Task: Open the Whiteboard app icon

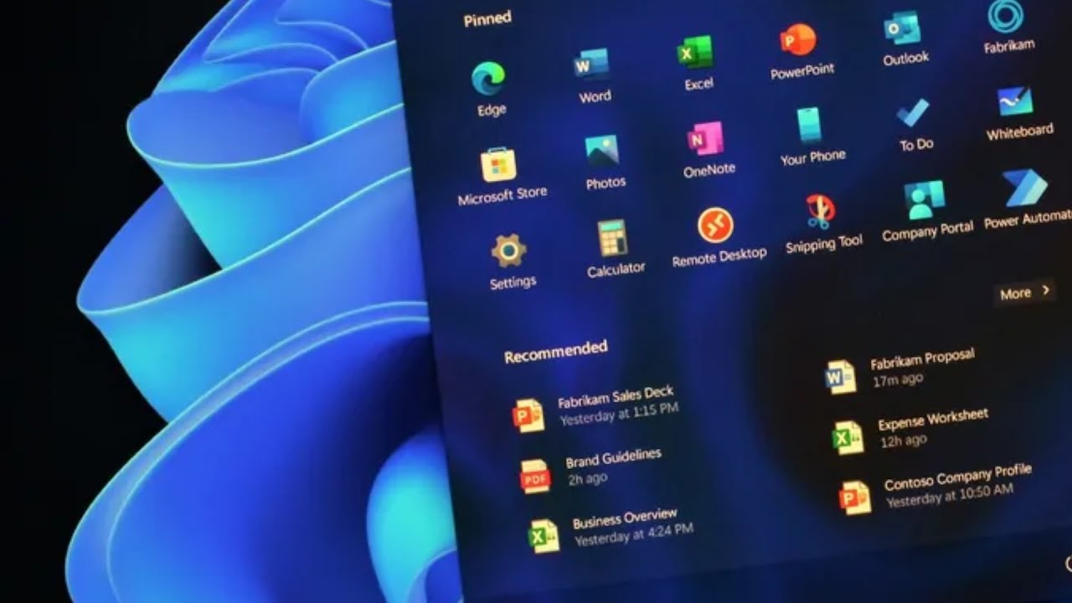Action: coord(1015,101)
